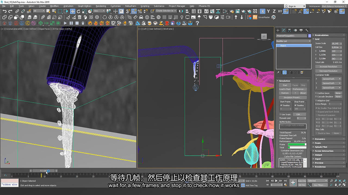The image size is (348, 195).
Task: Open the Phoenix FD menu
Action: tap(204, 6)
